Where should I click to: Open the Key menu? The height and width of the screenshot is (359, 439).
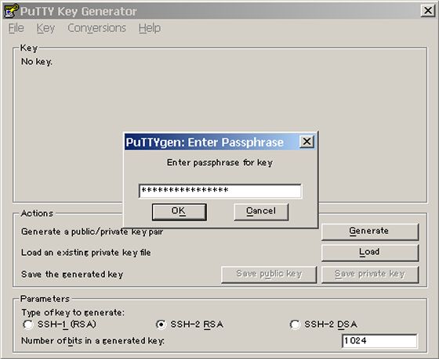pyautogui.click(x=45, y=28)
